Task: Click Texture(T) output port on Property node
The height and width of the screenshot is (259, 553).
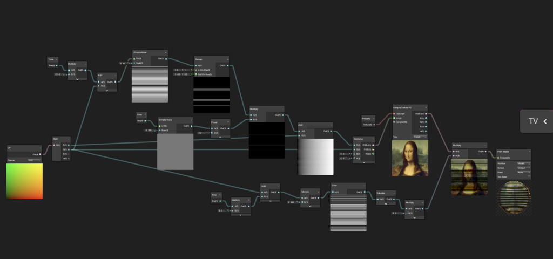Action: [x=374, y=125]
